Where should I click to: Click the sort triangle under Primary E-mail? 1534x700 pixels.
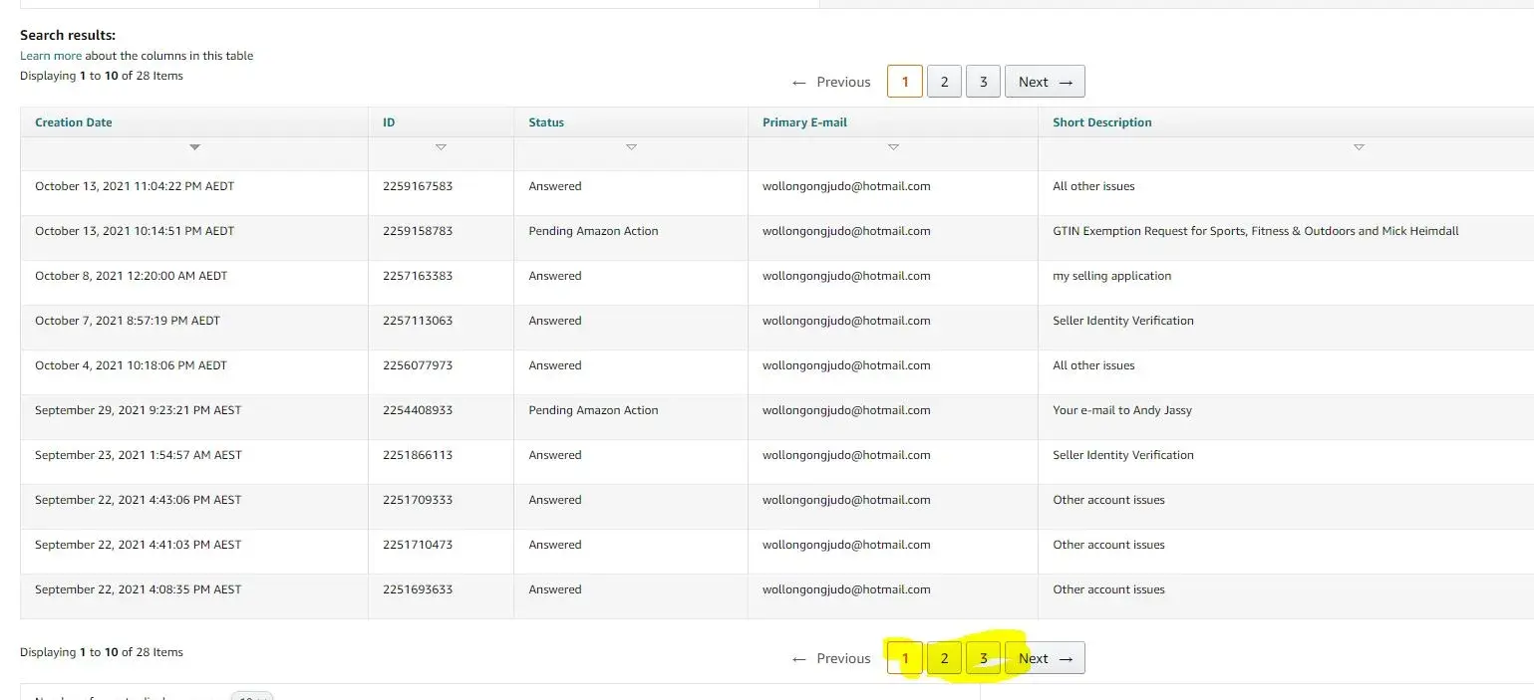pos(893,147)
